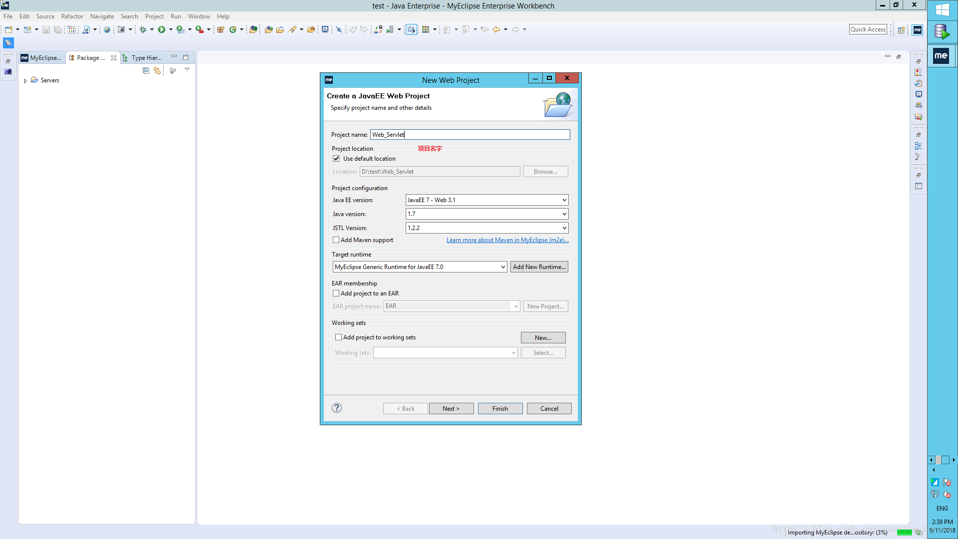Click the green import progress bar in status bar

click(x=904, y=533)
